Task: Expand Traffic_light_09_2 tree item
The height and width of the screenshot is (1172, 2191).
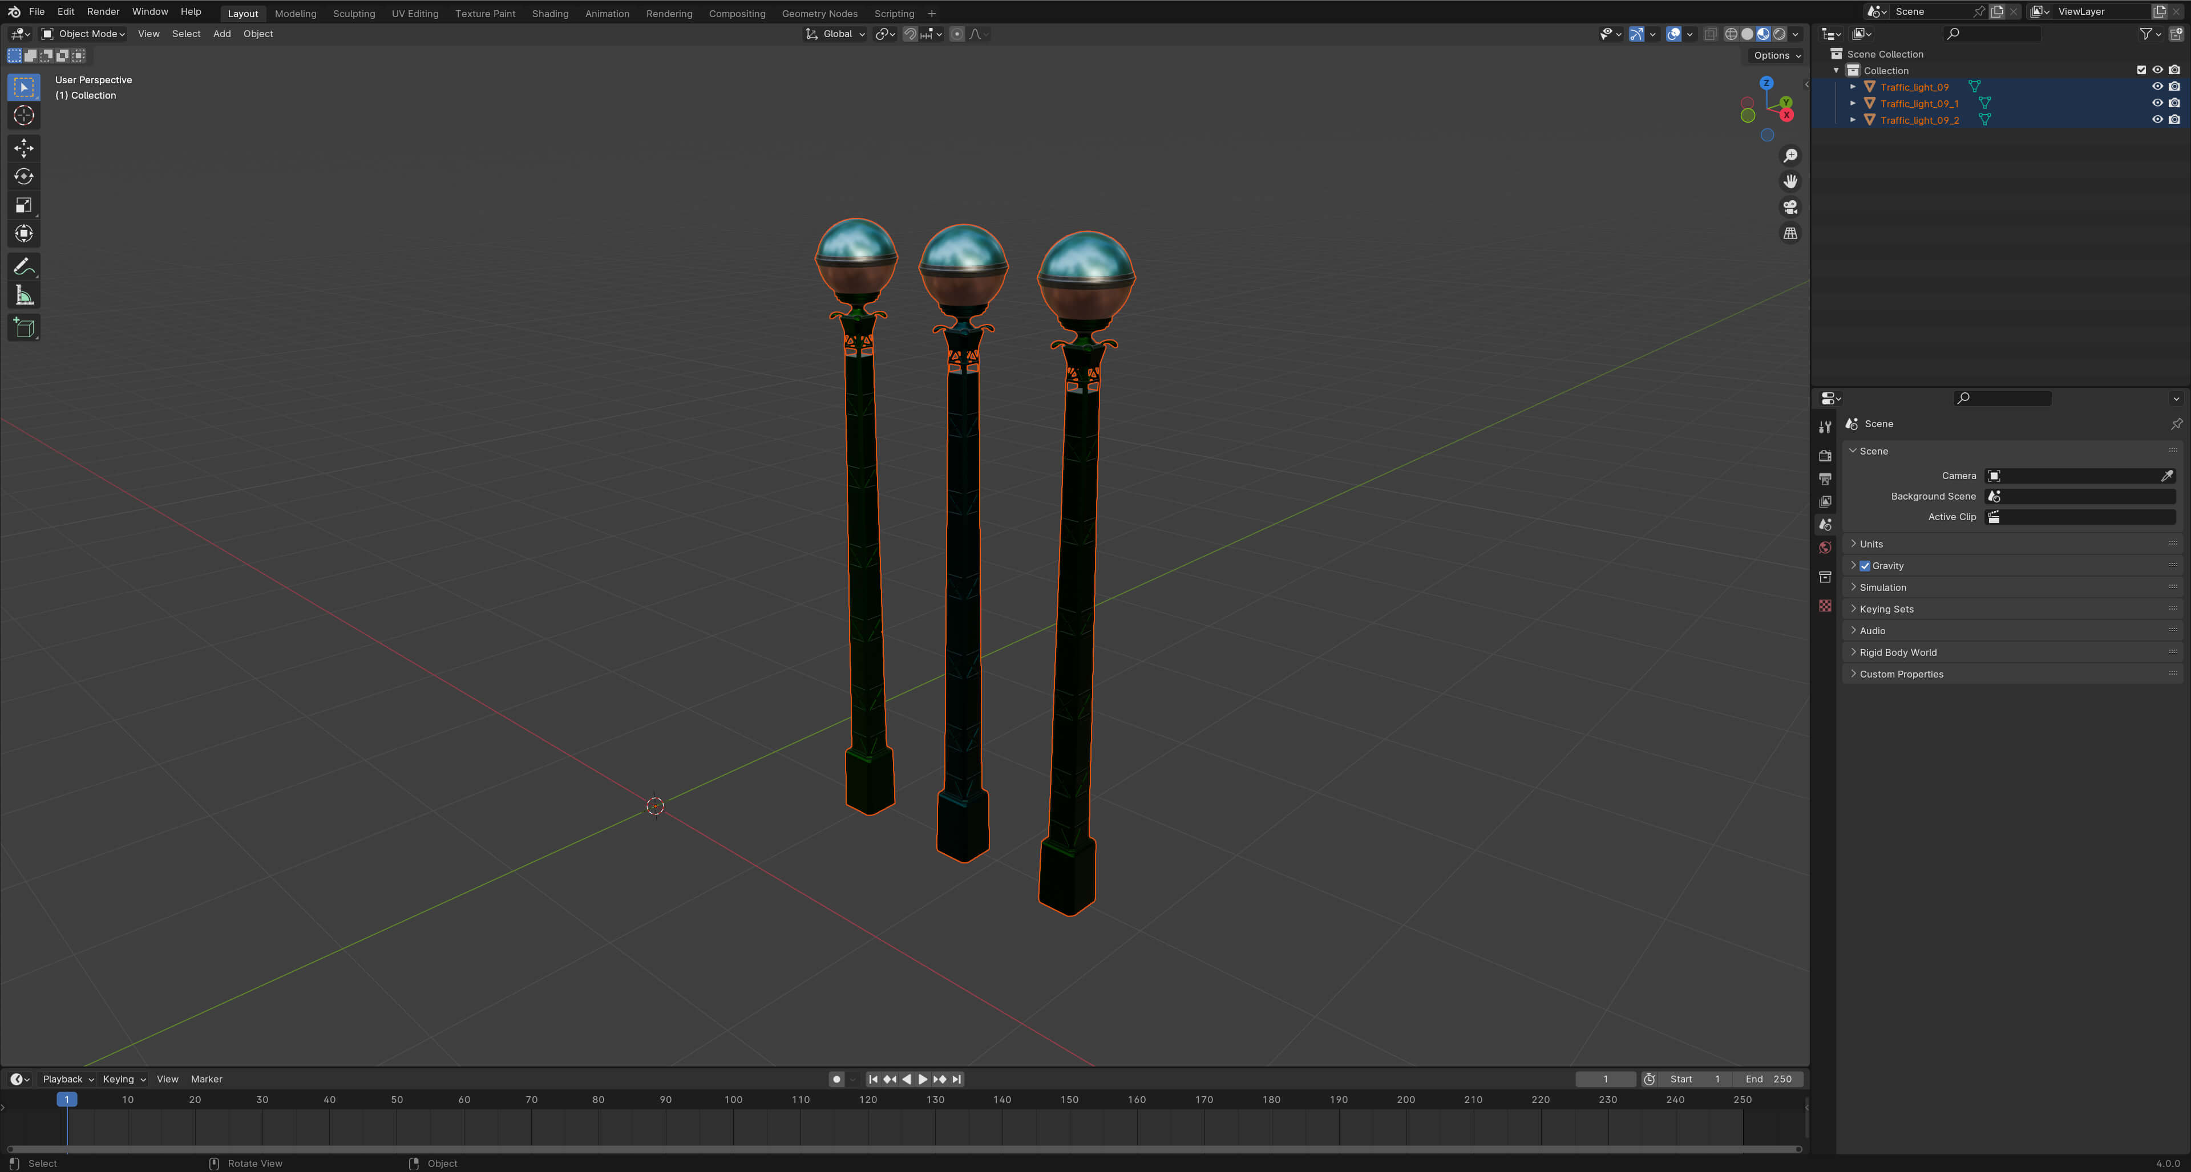Action: pos(1853,120)
